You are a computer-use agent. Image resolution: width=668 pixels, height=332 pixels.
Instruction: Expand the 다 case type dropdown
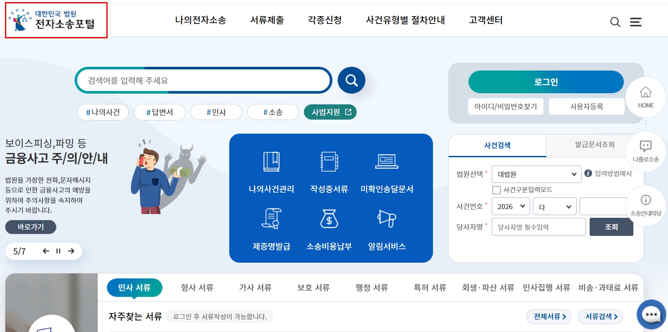coord(555,207)
